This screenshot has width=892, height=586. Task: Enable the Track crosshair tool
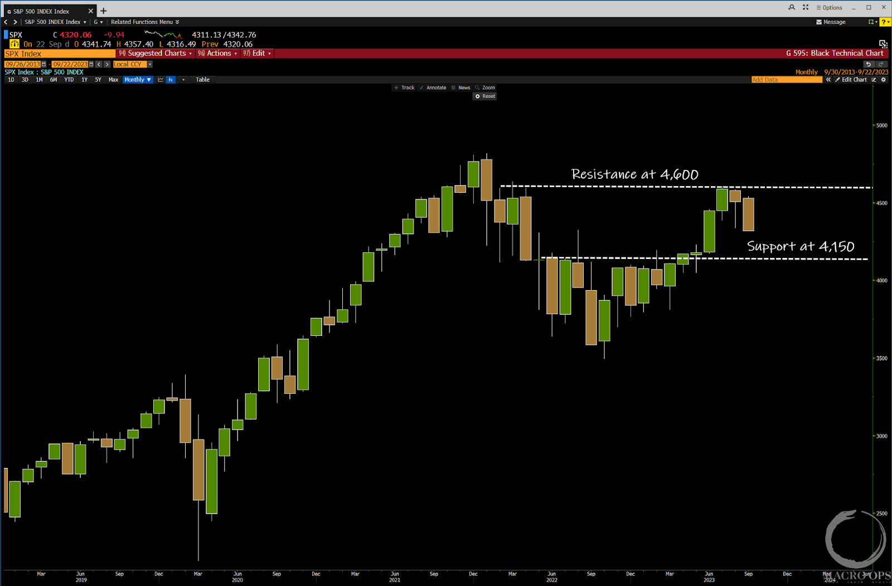pyautogui.click(x=405, y=87)
